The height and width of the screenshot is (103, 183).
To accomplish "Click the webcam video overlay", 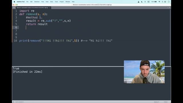I will pos(144,72).
